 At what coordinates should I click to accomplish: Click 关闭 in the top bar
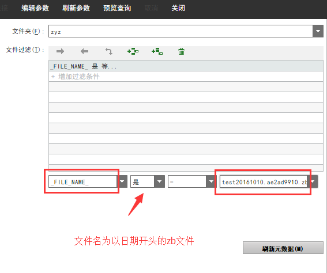click(x=178, y=8)
